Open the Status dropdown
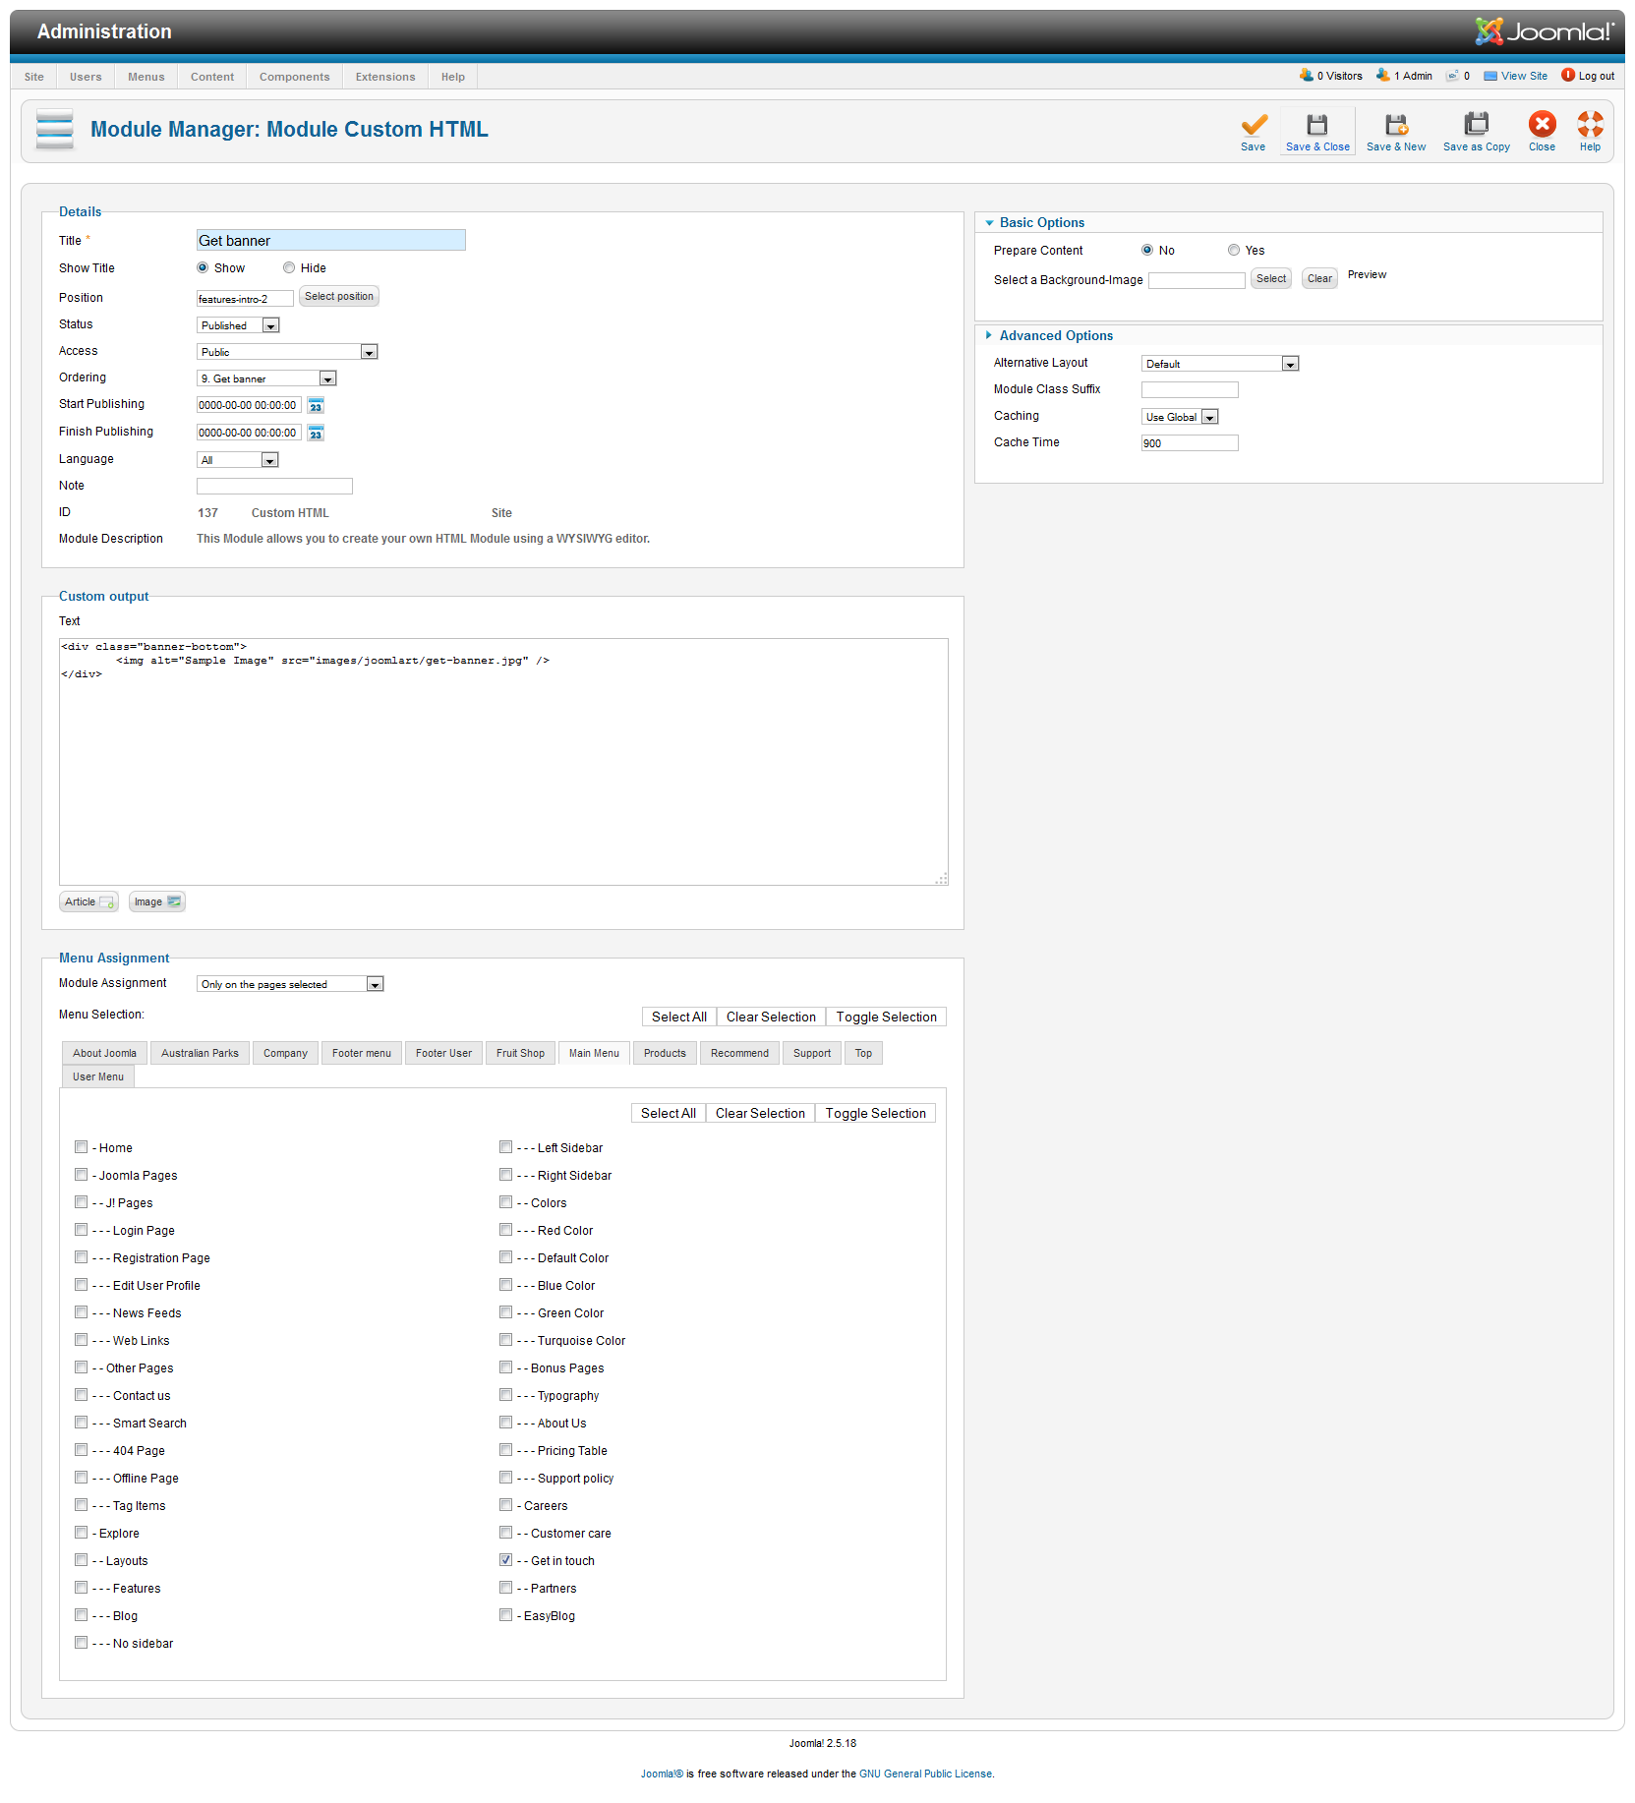The height and width of the screenshot is (1803, 1635). [239, 325]
